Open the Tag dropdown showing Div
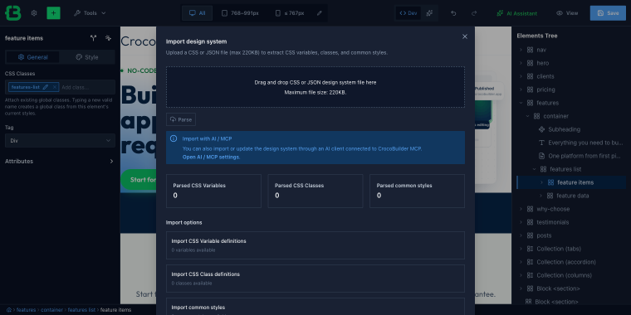631x315 pixels. [60, 141]
